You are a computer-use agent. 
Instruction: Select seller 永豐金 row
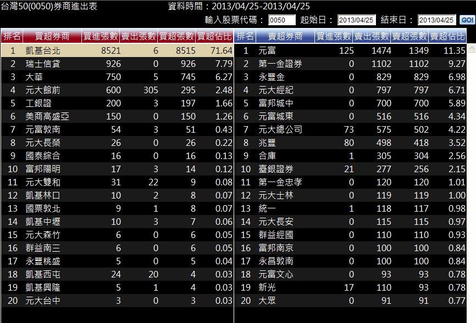click(350, 77)
